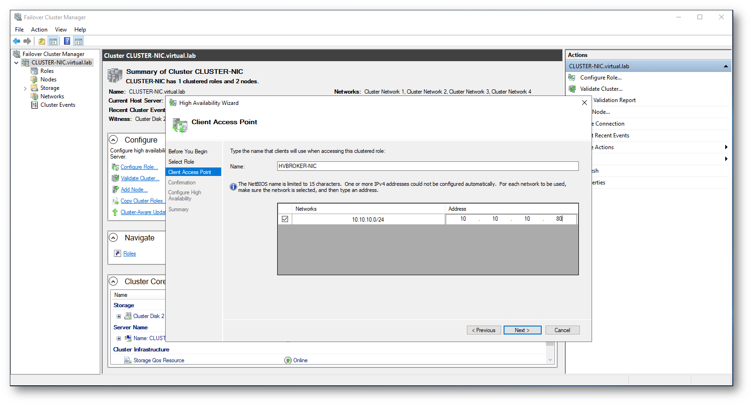Viewport: 753px width, 406px height.
Task: Select Before You Begin wizard step
Action: point(188,151)
